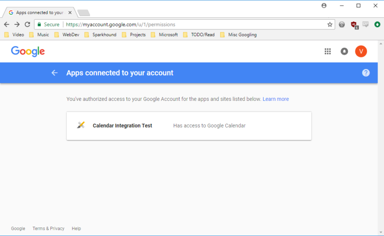Click the CSS extension icon
This screenshot has height=236, width=384.
pyautogui.click(x=365, y=24)
